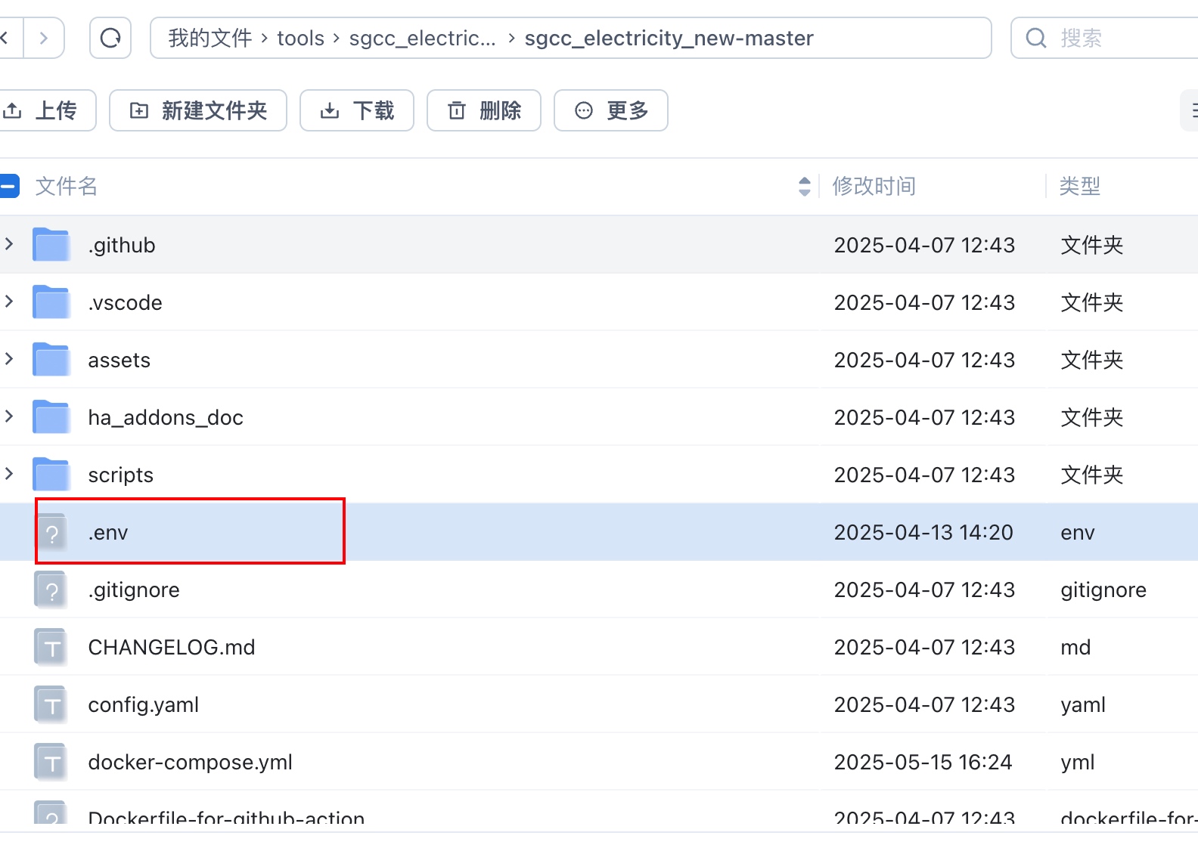Click the docker-compose.yml file icon

51,763
